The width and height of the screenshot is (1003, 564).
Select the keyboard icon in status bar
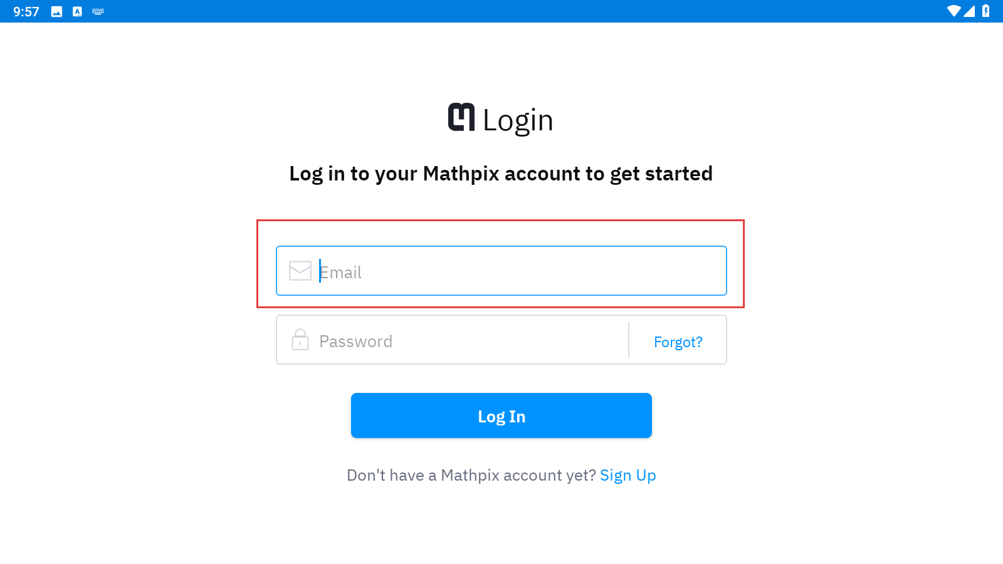click(98, 11)
